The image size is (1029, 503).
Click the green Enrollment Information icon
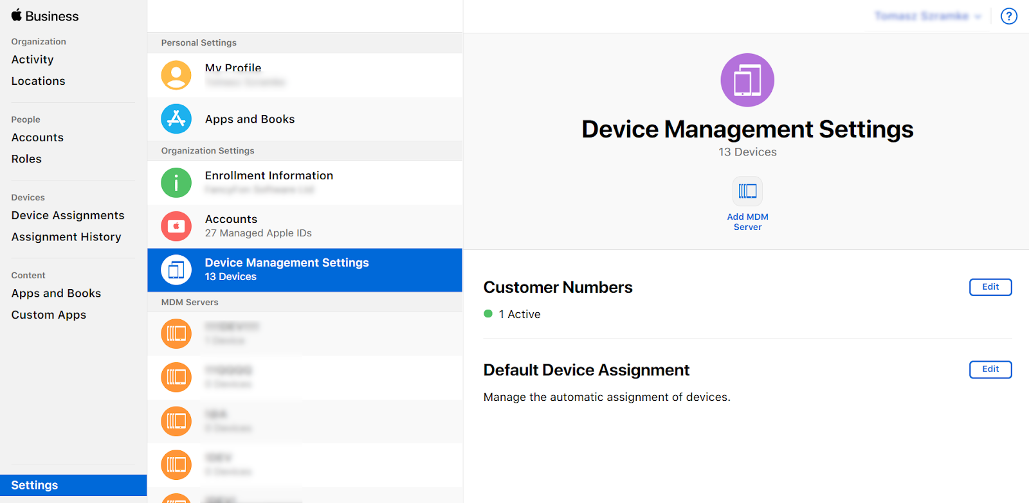(176, 182)
